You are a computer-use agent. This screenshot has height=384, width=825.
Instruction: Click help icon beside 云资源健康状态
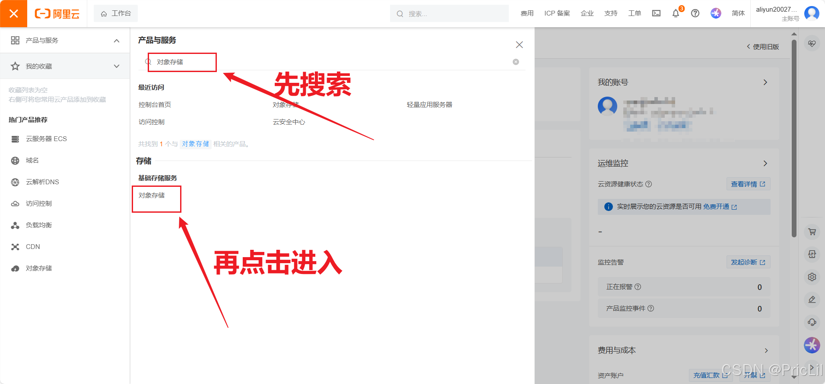[649, 184]
